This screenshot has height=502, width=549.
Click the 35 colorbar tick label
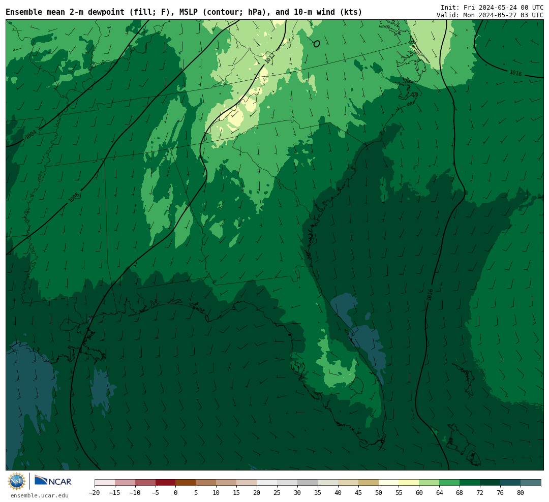[x=318, y=493]
